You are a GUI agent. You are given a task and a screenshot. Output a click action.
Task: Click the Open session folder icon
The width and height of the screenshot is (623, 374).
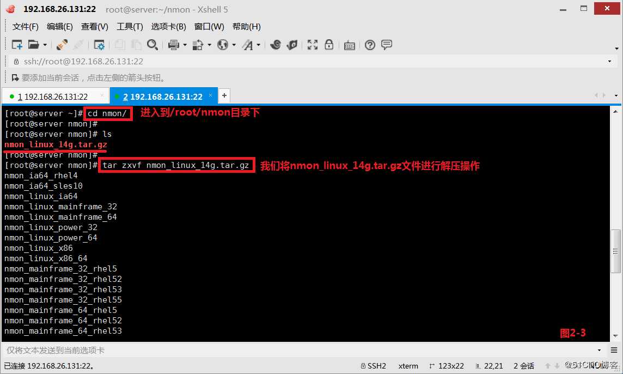(33, 45)
